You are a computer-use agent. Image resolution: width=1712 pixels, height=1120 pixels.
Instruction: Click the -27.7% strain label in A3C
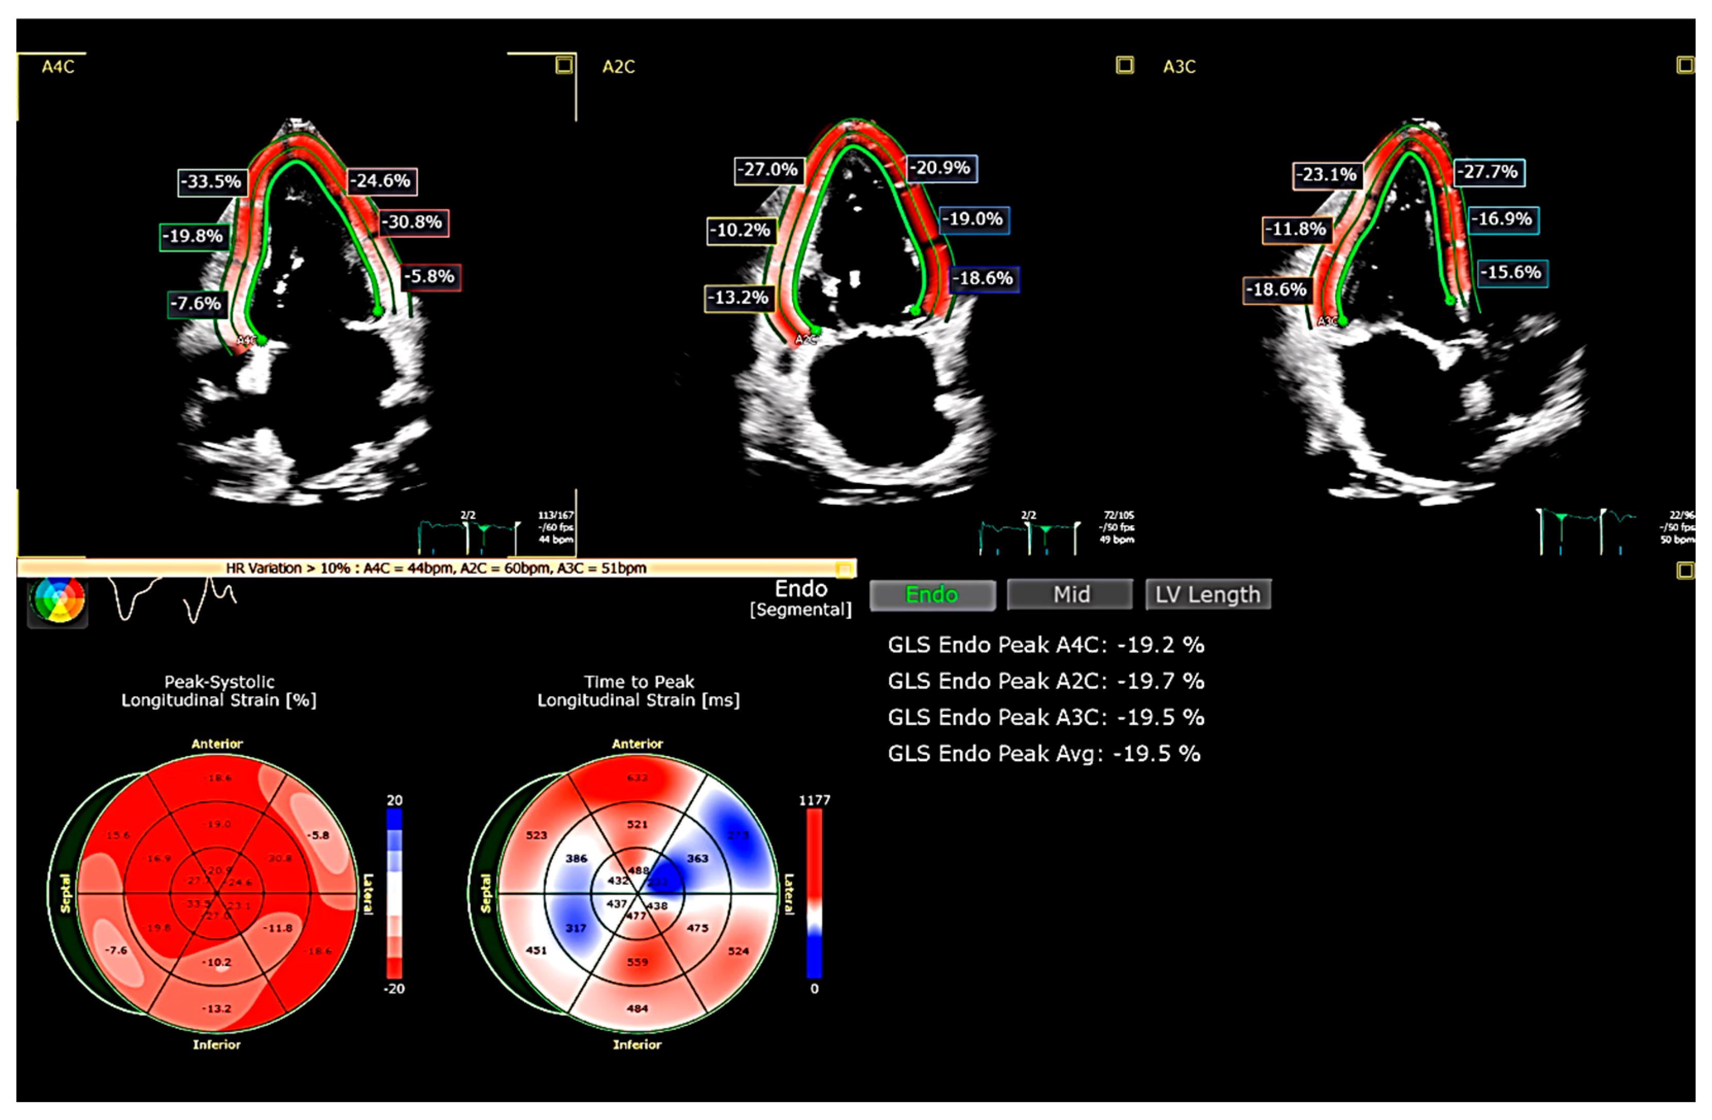pyautogui.click(x=1488, y=173)
